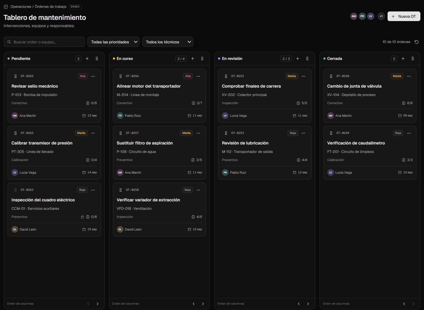Open the more menu on card OT-0248
Viewport: 424px width, 310px height.
coord(409,76)
